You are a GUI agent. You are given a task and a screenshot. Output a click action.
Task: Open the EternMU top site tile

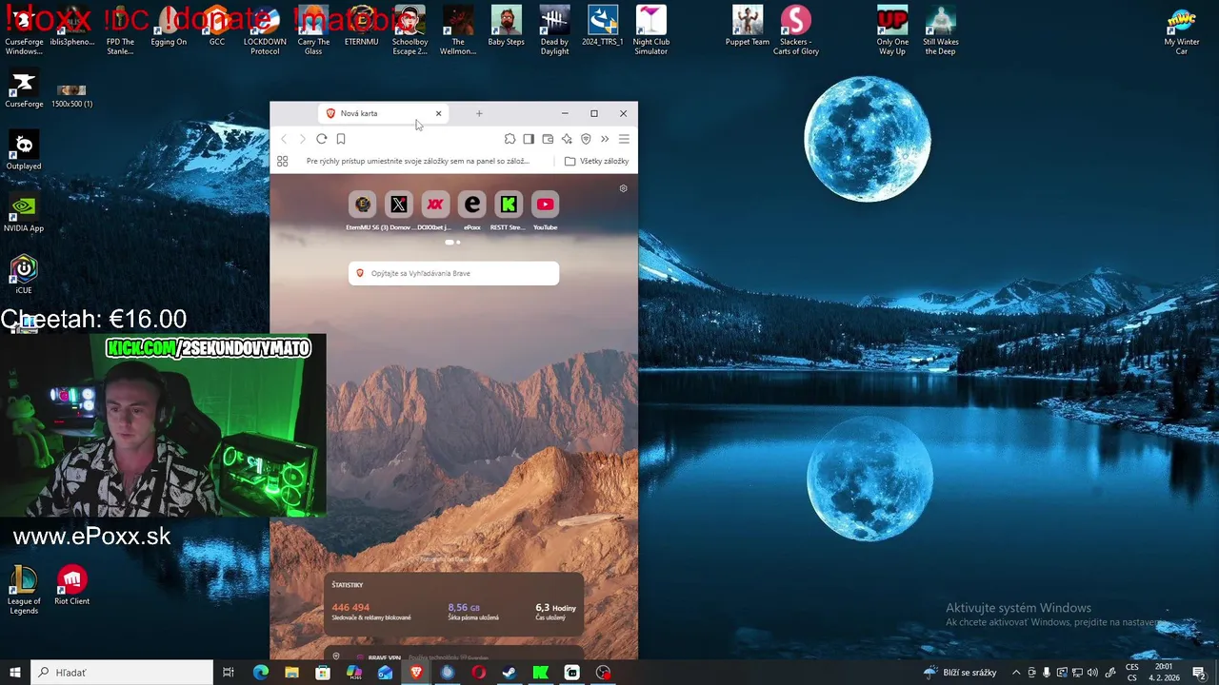pos(363,210)
